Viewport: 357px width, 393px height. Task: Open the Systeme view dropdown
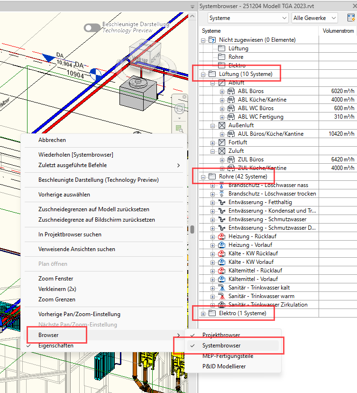click(x=247, y=18)
